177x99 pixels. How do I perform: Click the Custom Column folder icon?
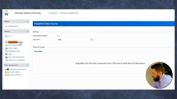click(8, 75)
